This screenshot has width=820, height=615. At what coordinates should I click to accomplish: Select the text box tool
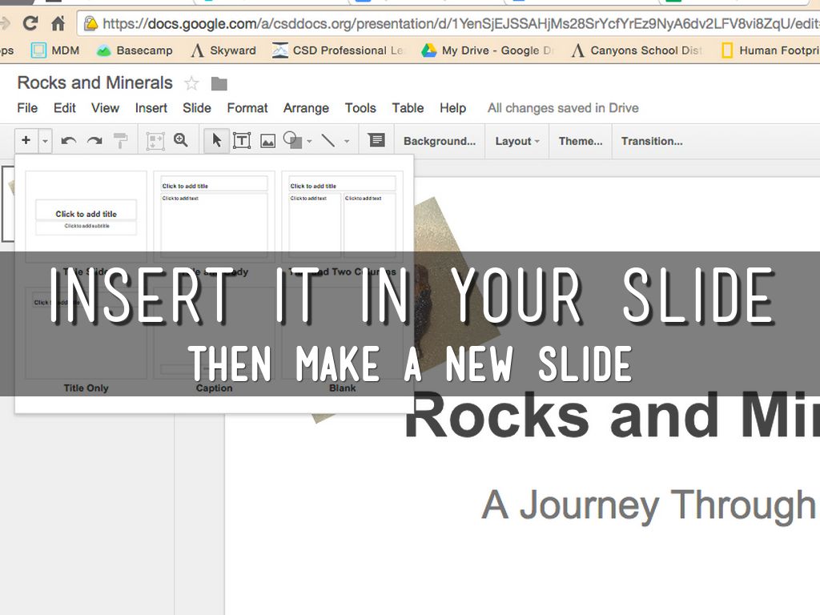click(241, 141)
